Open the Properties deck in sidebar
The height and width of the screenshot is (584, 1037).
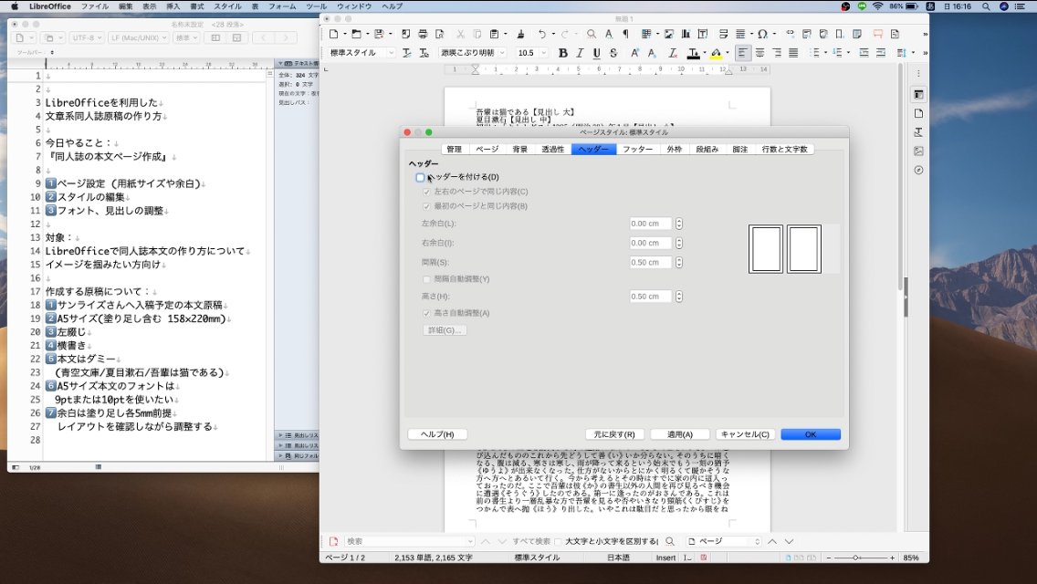point(918,95)
